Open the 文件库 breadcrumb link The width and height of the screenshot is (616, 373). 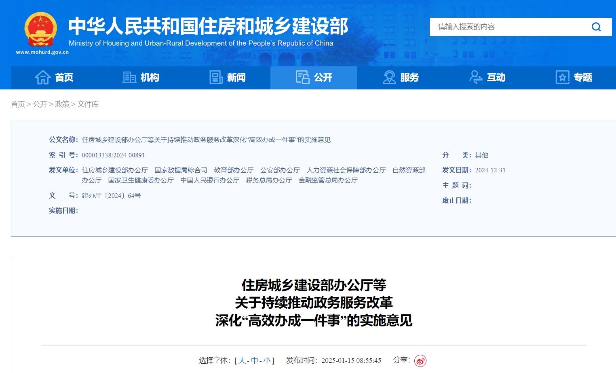tap(89, 104)
